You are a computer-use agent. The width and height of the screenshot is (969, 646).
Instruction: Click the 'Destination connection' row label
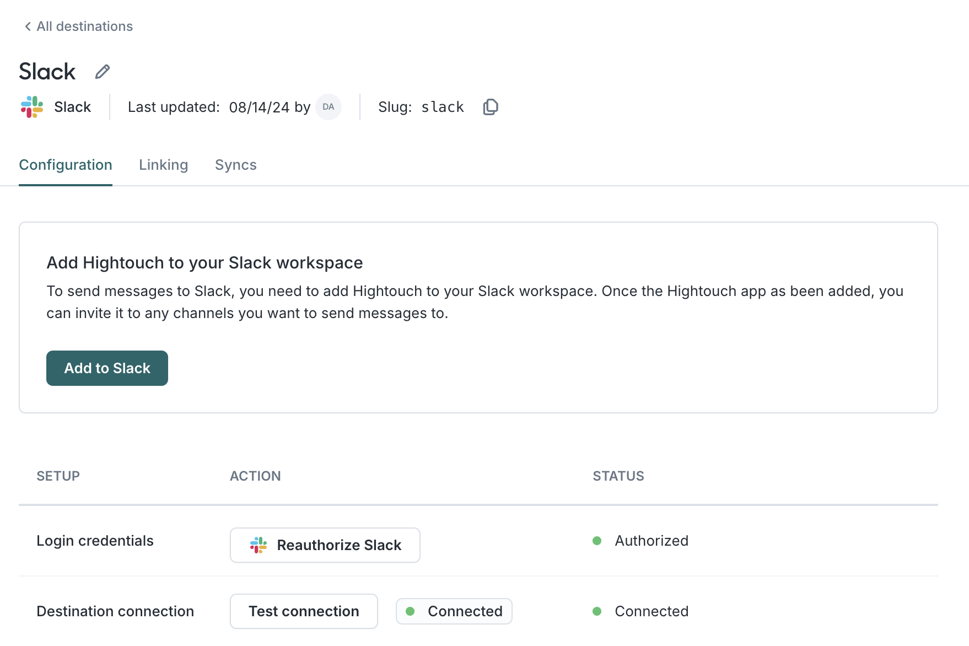pyautogui.click(x=115, y=611)
